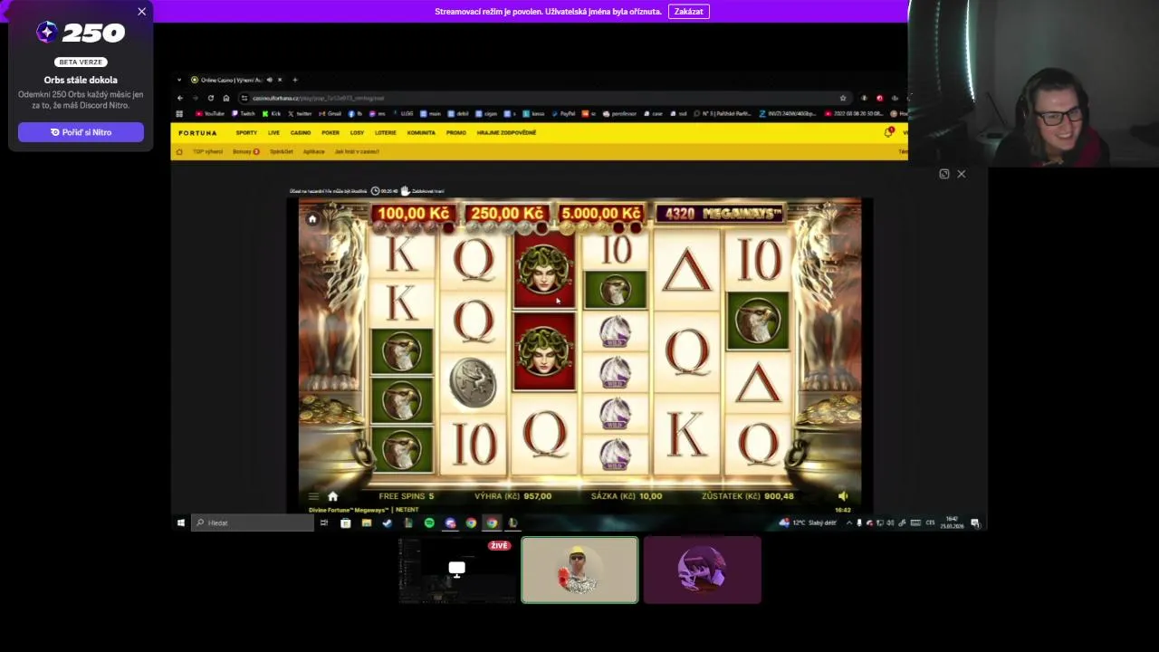Click the browser home button
Image resolution: width=1159 pixels, height=652 pixels.
click(226, 98)
